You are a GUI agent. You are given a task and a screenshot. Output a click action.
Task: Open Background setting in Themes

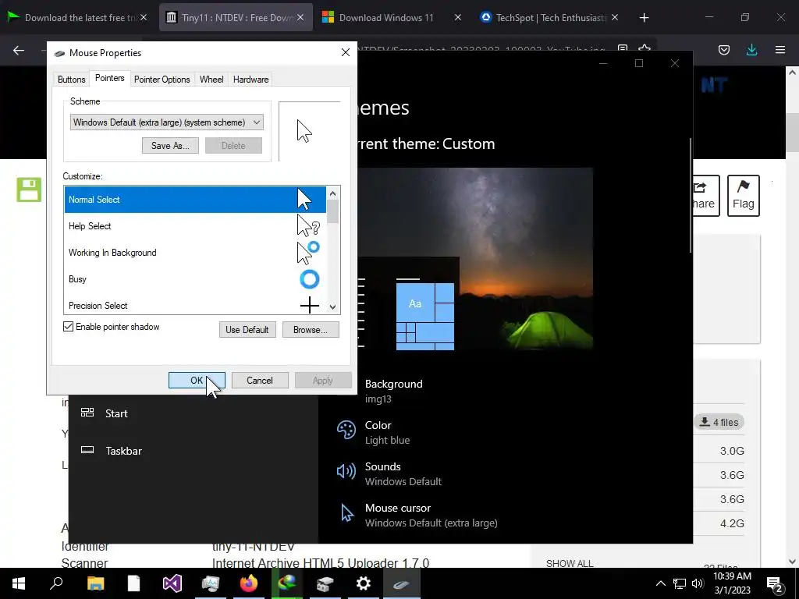[x=393, y=391]
